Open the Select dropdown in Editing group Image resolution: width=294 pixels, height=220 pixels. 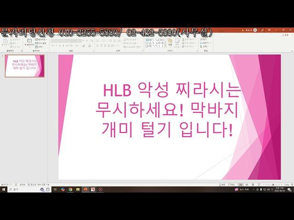[204, 46]
